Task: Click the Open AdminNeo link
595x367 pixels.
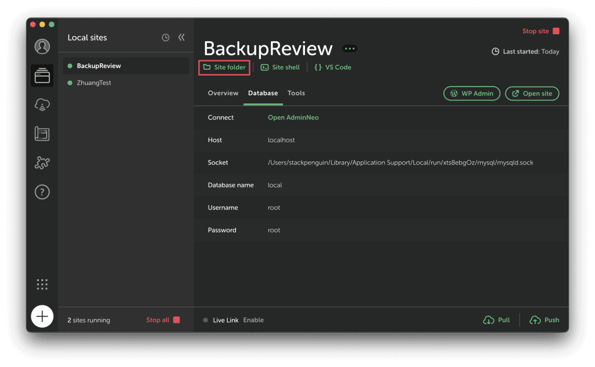Action: 293,117
